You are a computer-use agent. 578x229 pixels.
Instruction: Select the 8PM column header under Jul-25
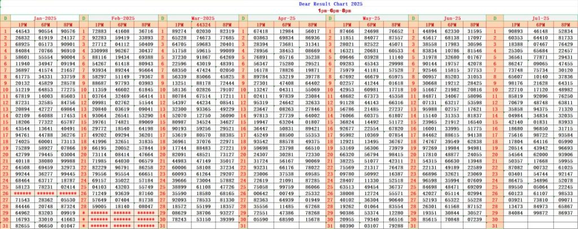click(x=565, y=24)
